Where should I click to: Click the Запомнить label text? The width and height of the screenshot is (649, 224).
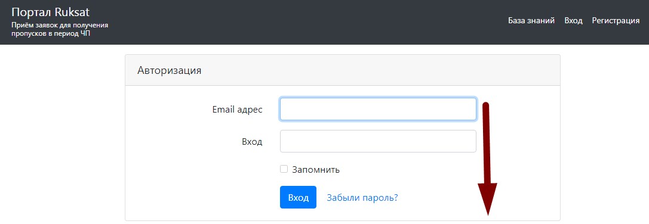coord(316,169)
